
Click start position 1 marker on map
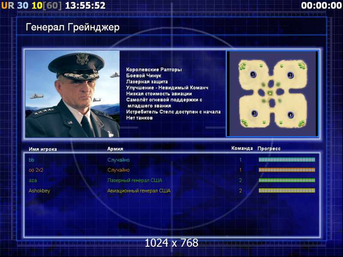tap(253, 75)
